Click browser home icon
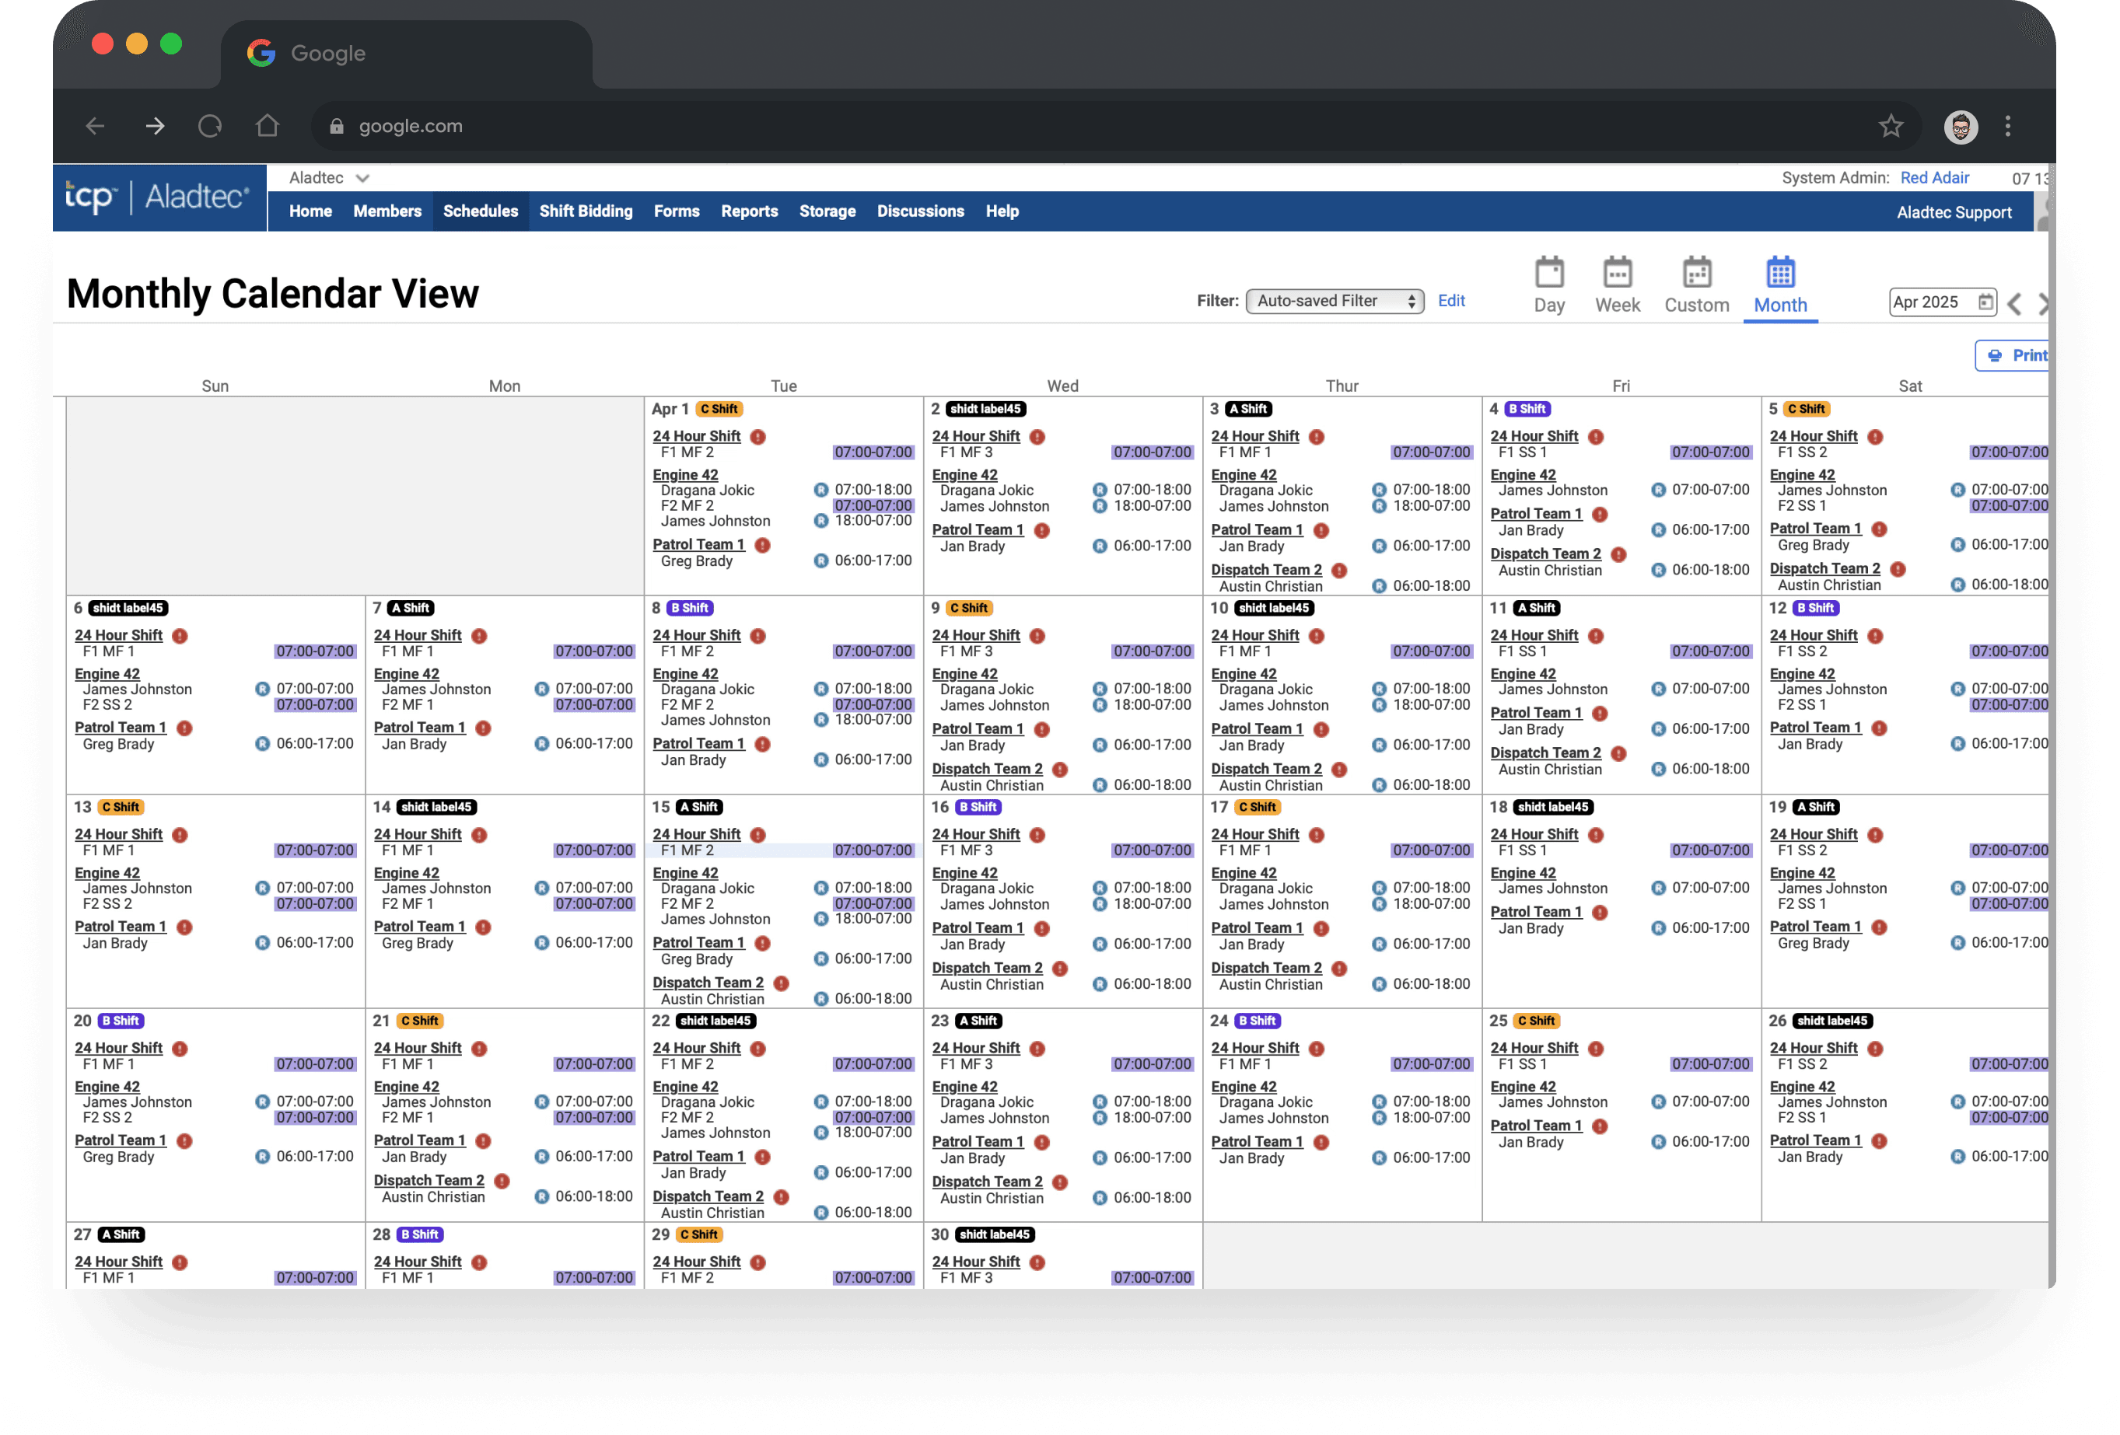The image size is (2120, 1435). point(268,126)
